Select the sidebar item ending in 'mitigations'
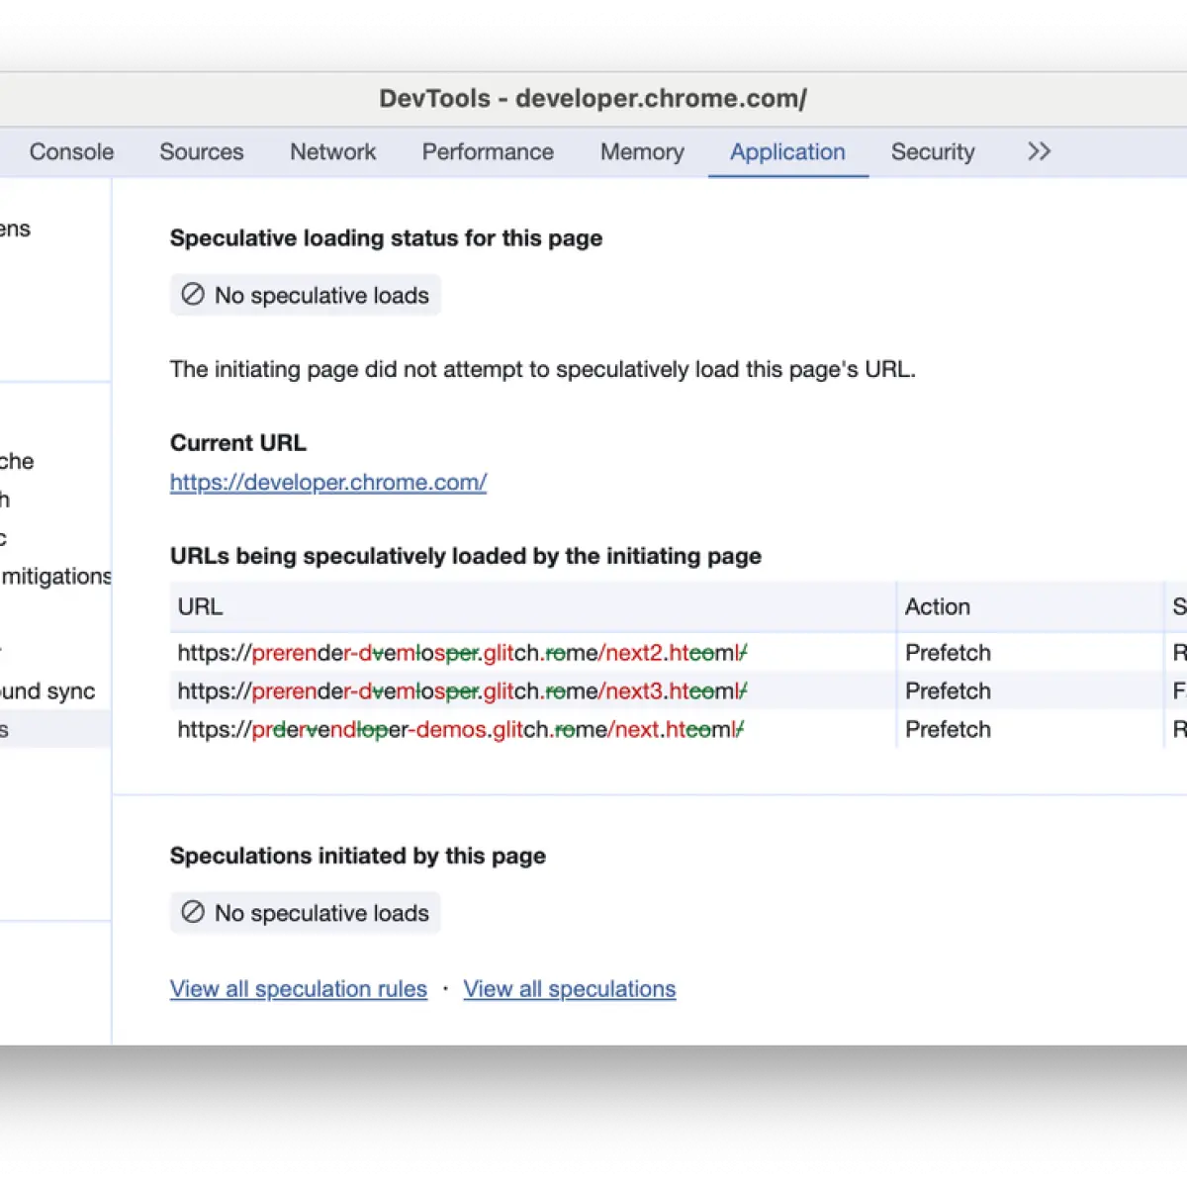The width and height of the screenshot is (1187, 1187). click(x=55, y=576)
